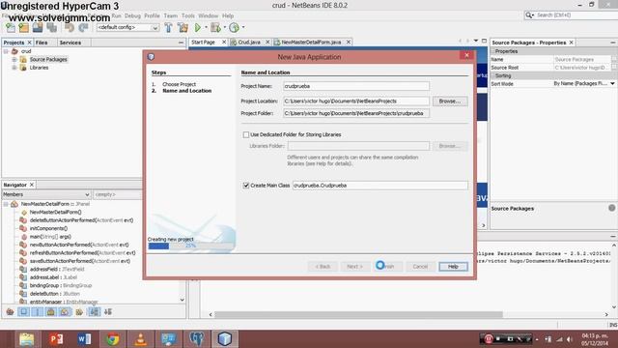Toggle Show Inherited Members in Navigator
The image size is (618, 348).
tap(11, 312)
